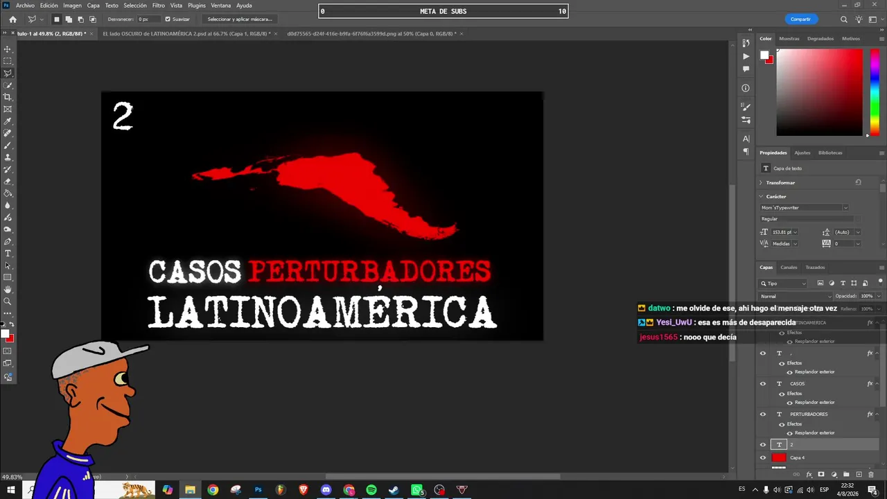
Task: Toggle Efectos visibility under PERTURBADORES layer
Action: click(782, 424)
